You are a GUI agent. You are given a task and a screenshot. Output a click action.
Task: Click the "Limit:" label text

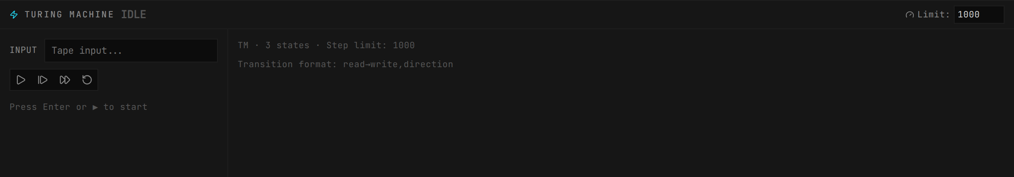[934, 15]
